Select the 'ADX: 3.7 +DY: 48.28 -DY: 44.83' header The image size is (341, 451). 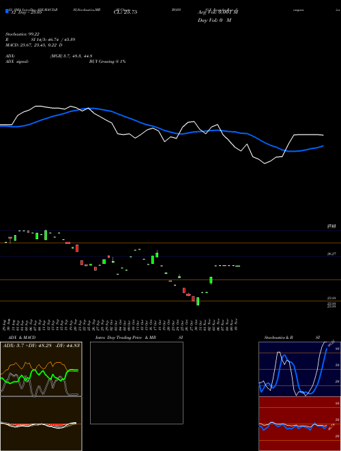tap(41, 345)
